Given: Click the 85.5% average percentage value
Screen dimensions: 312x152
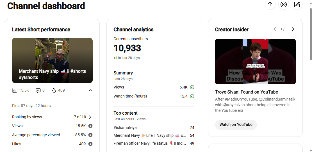Looking at the screenshot, I should click(80, 135).
